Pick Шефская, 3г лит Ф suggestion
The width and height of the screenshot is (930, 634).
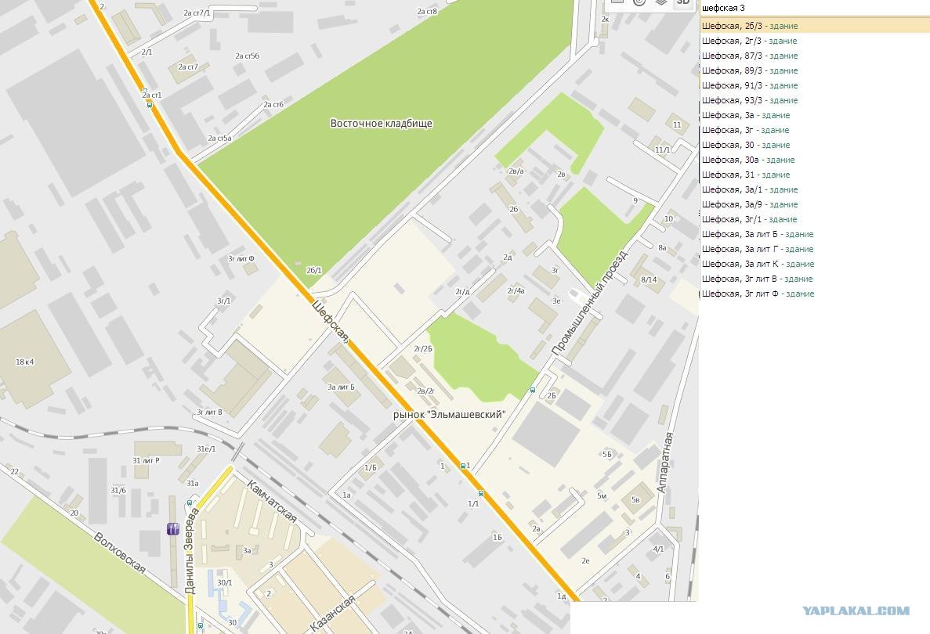coord(814,294)
